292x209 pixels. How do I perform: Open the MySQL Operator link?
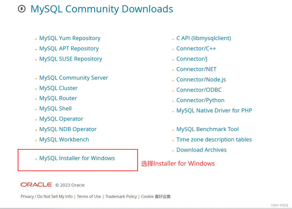coord(61,119)
